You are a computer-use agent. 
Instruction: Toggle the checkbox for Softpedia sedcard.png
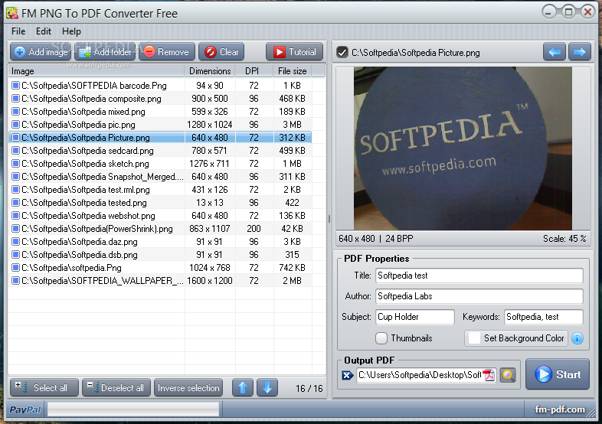15,151
